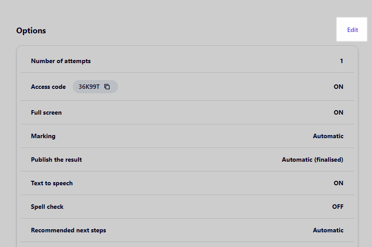Click the Edit button for Options
Viewport: 372px width, 247px height.
coord(352,29)
